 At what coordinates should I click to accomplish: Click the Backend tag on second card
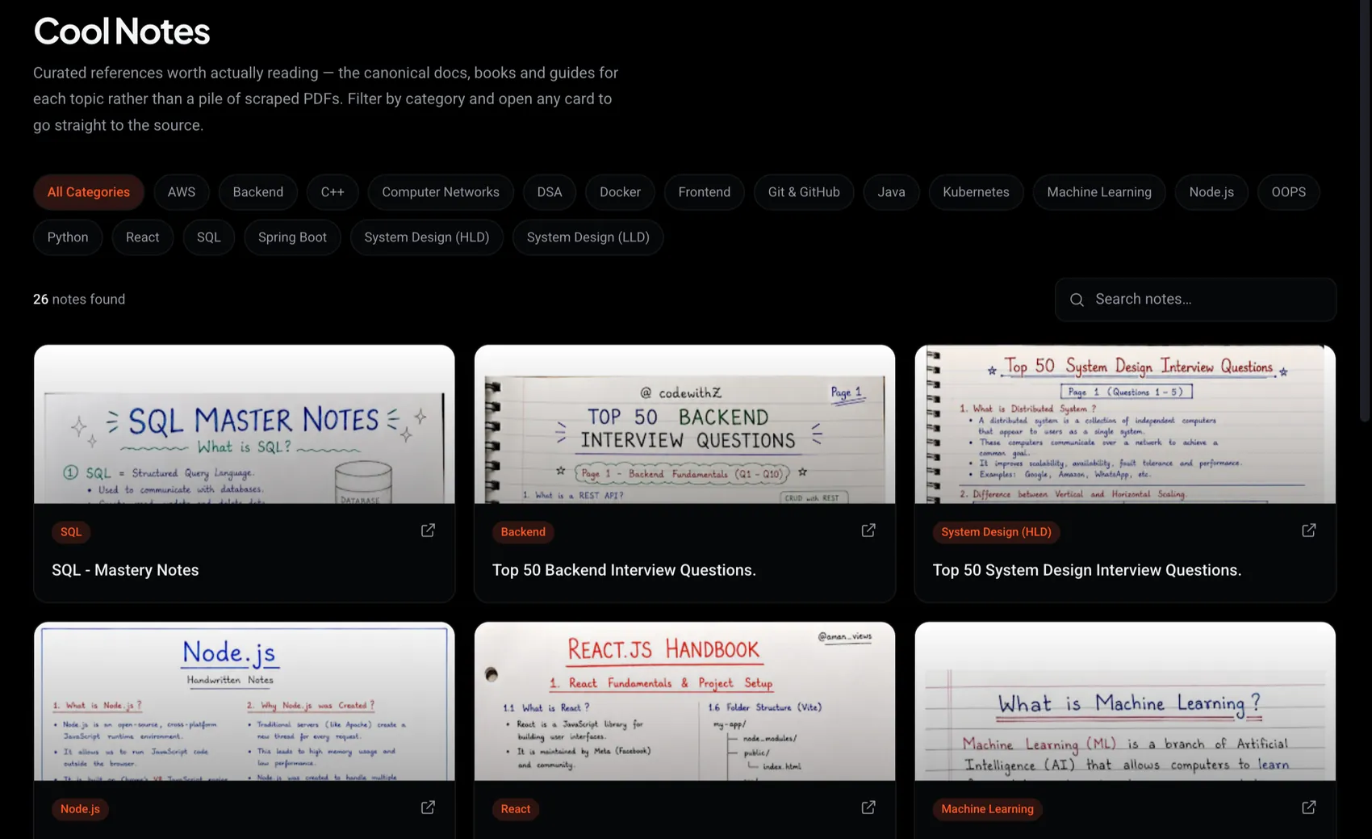pos(523,532)
